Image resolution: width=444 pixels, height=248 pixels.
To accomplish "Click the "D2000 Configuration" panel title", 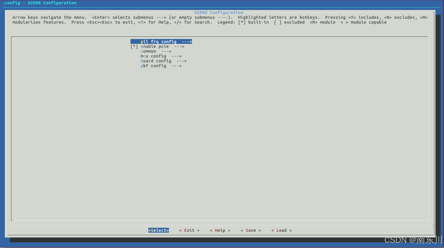I will coord(218,12).
